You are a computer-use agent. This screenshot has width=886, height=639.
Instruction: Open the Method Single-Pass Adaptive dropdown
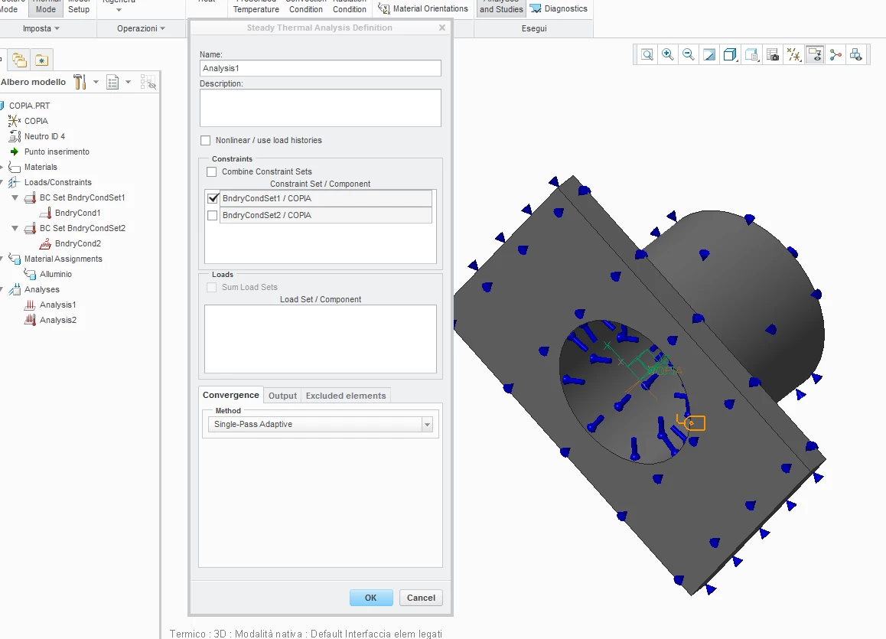click(320, 424)
